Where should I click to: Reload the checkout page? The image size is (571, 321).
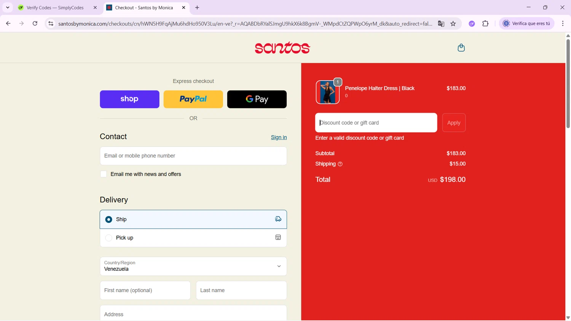click(35, 24)
